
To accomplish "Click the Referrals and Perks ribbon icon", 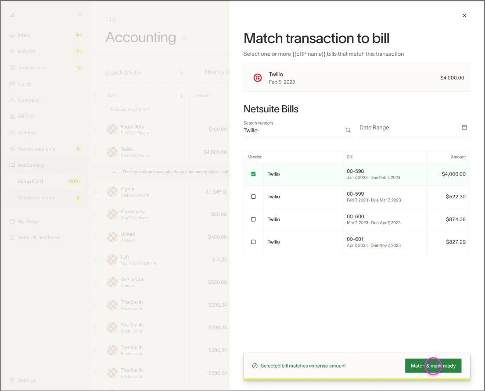I will pyautogui.click(x=12, y=237).
